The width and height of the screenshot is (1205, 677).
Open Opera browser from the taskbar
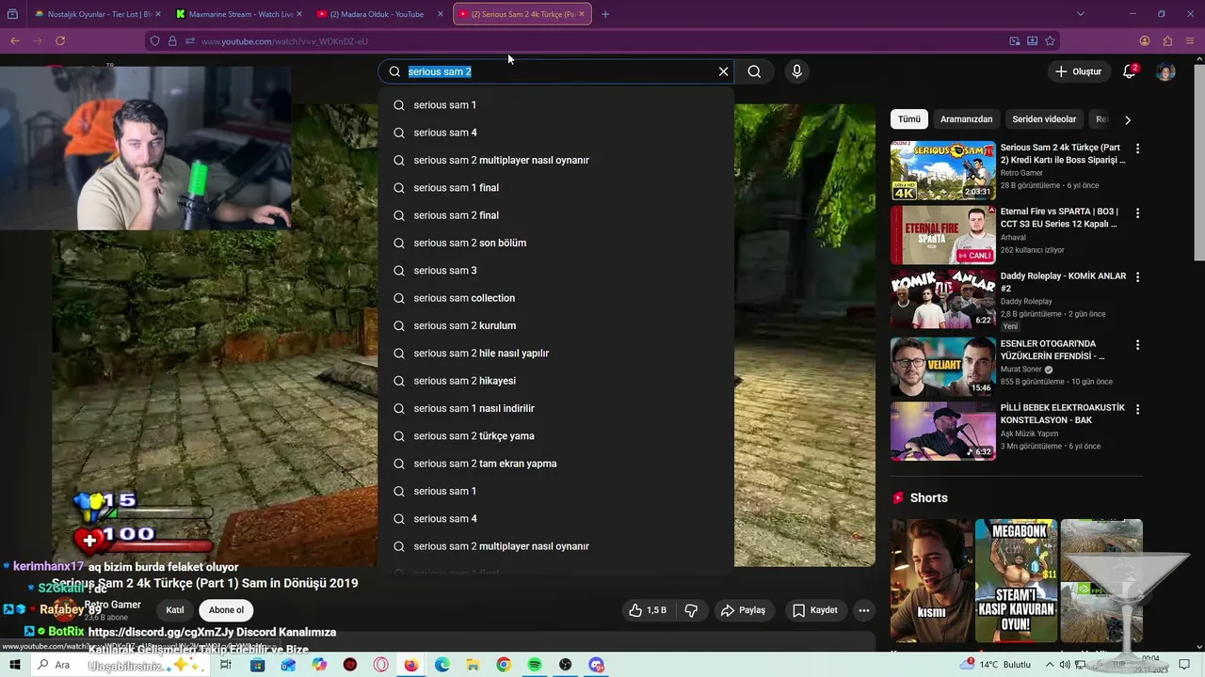pos(381,665)
